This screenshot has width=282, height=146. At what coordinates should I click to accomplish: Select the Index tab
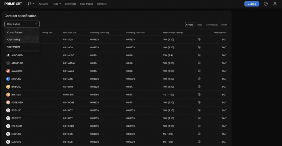(x=224, y=25)
